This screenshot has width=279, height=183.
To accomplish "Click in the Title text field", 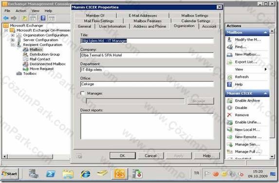I will click(147, 41).
